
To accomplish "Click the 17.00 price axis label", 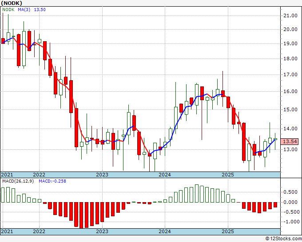I will click(x=290, y=74).
